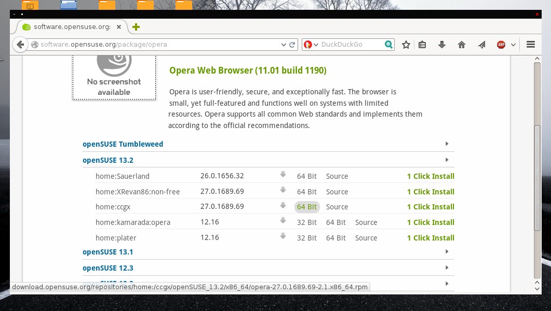
Task: Click download arrow icon in home:ccgx row
Action: pos(283,205)
